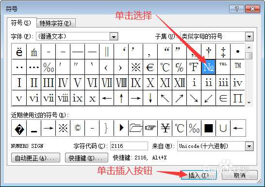Pick the ḿ character cell

34,52
